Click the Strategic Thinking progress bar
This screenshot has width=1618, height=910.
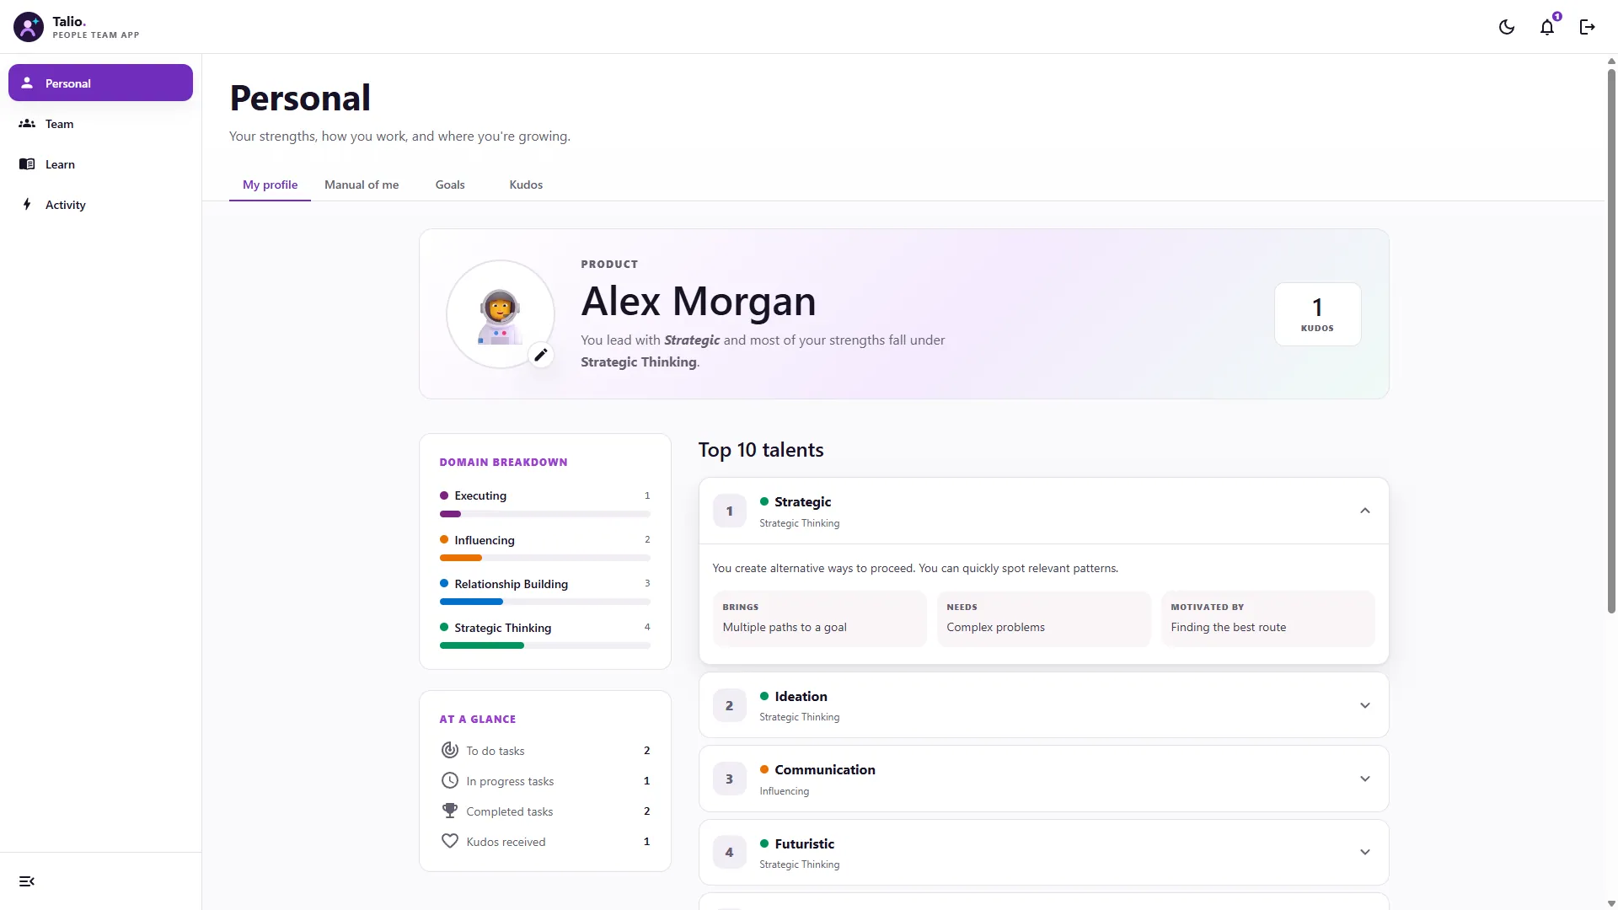(x=544, y=645)
